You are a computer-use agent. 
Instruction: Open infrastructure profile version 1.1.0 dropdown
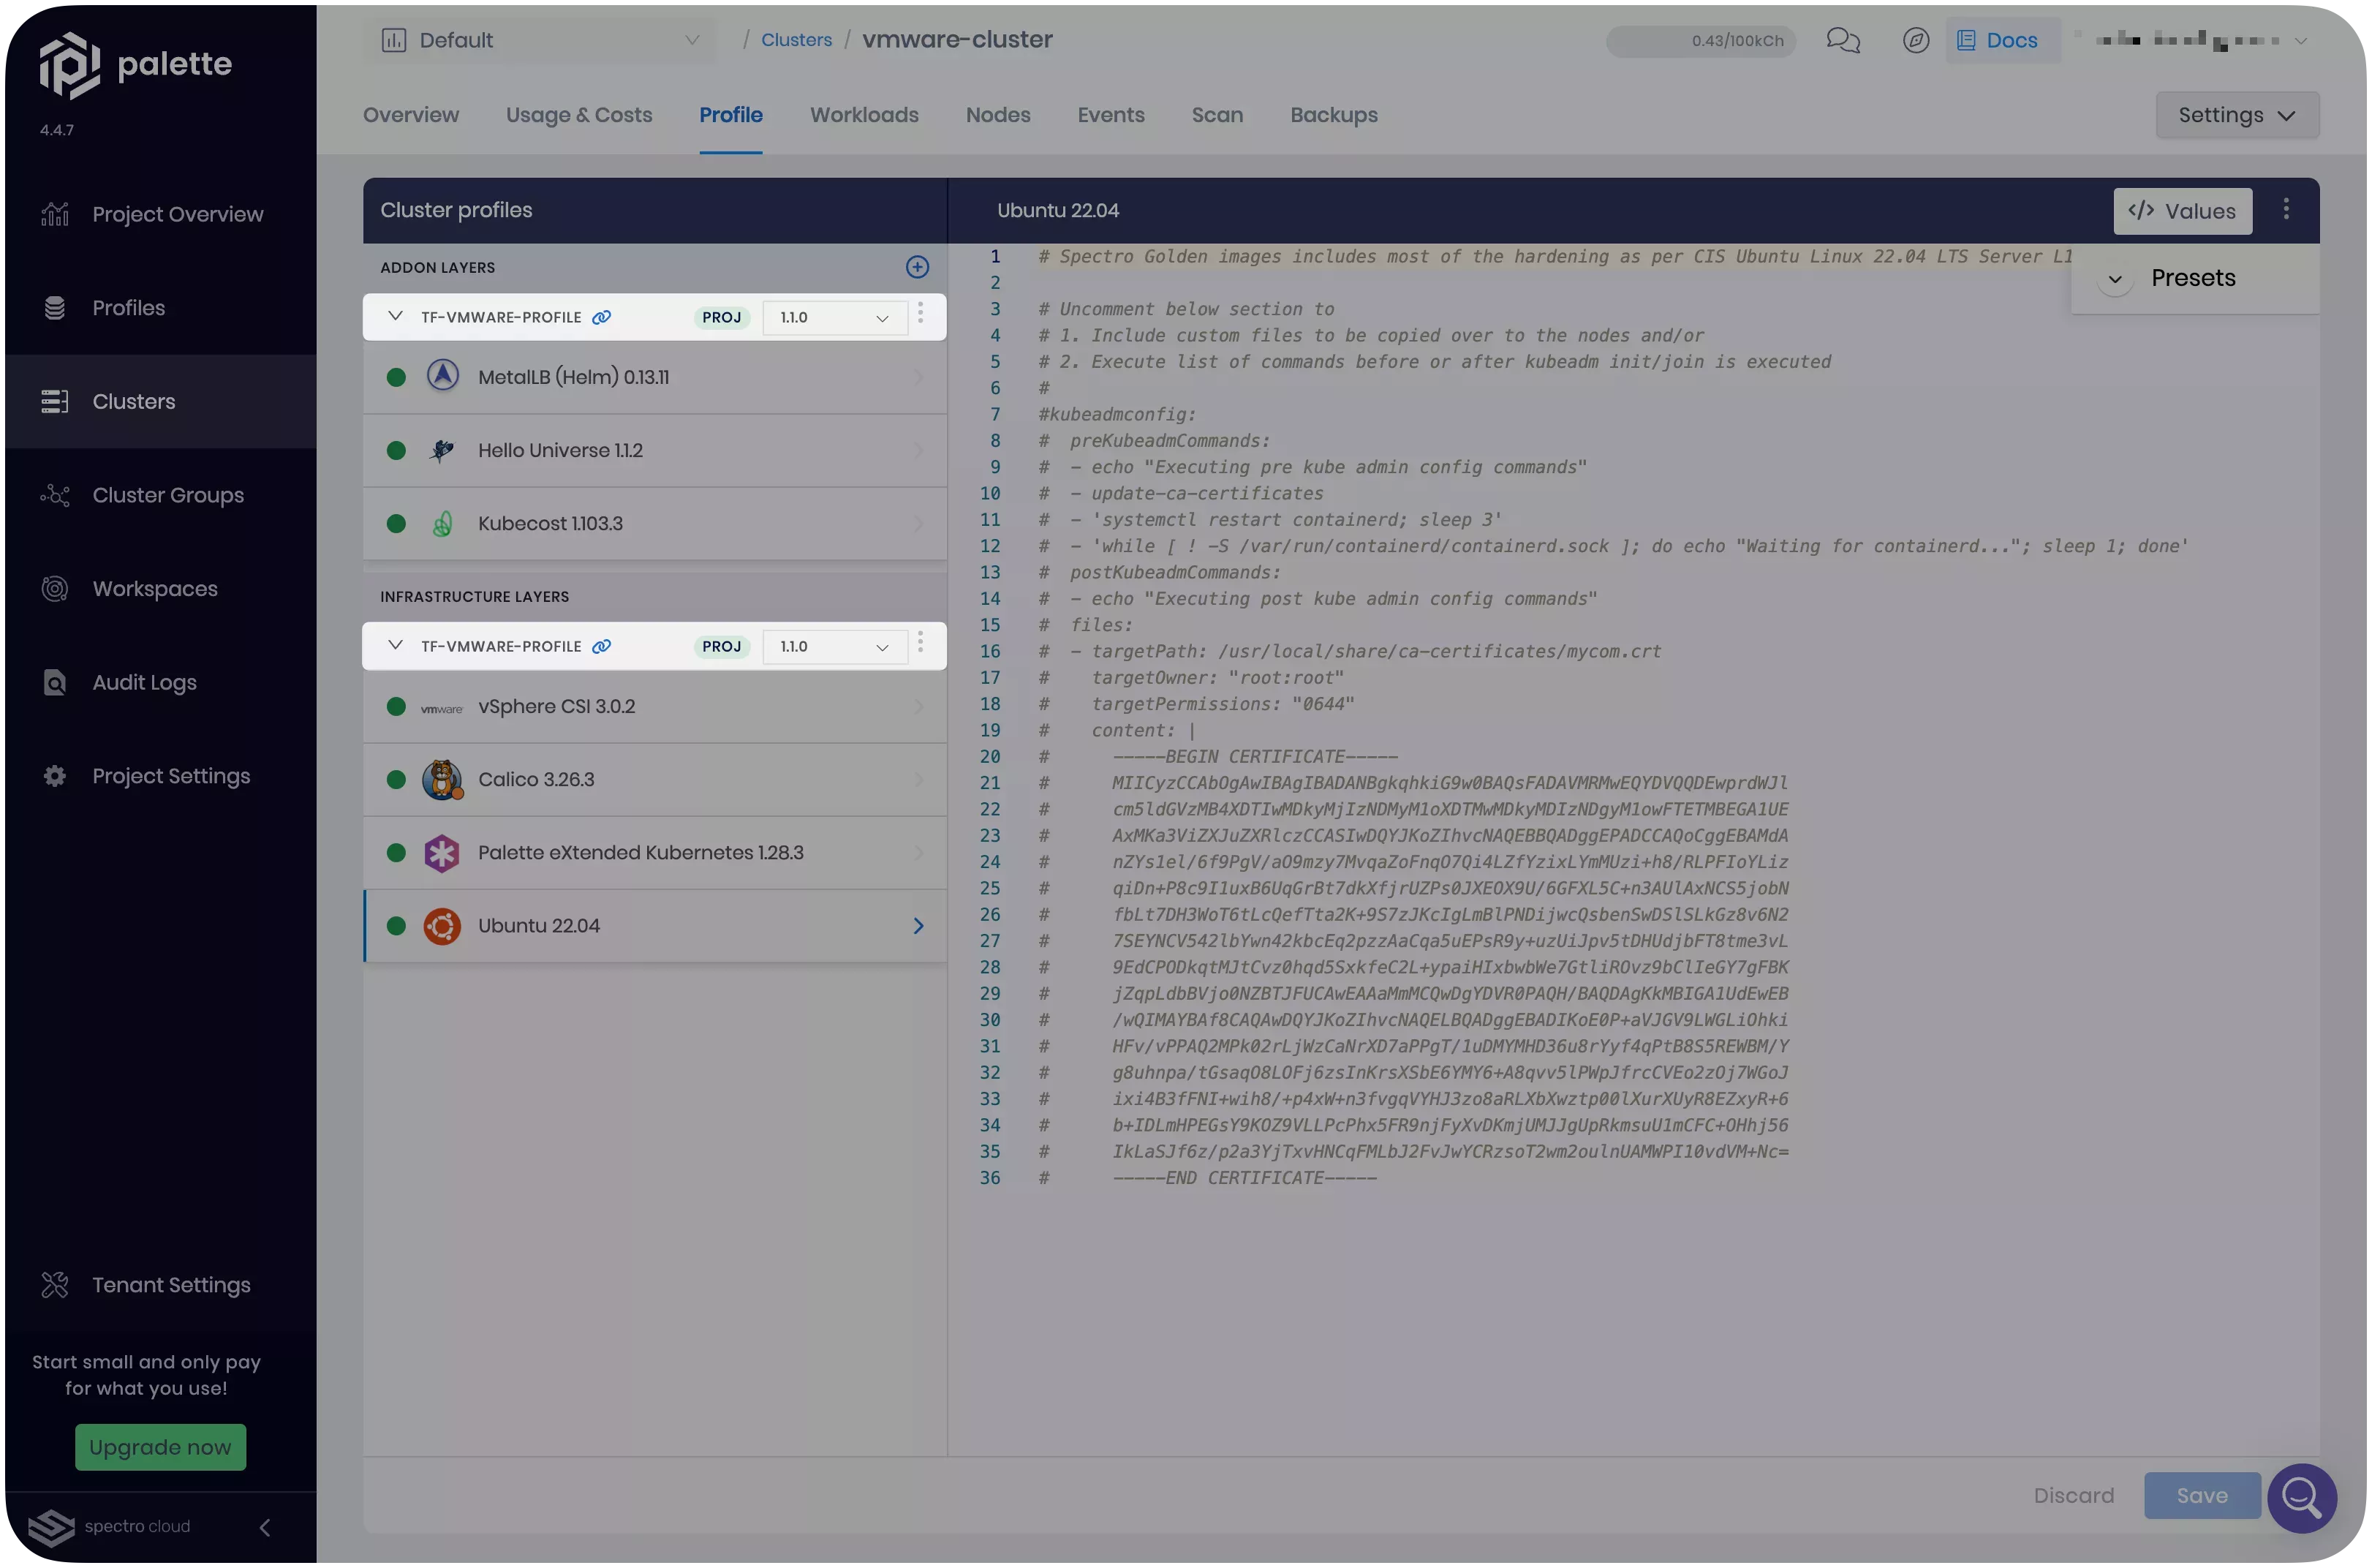(x=834, y=646)
